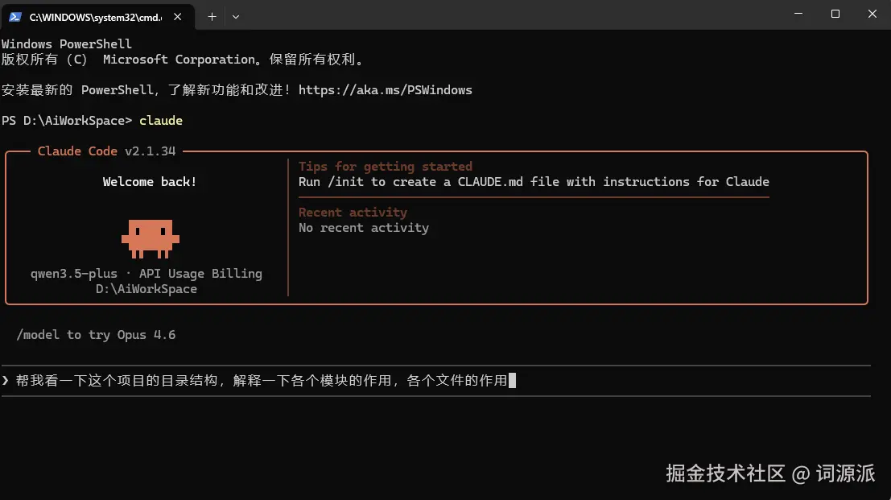This screenshot has height=500, width=891.
Task: Click the 'Welcome back!' text
Action: 150,182
